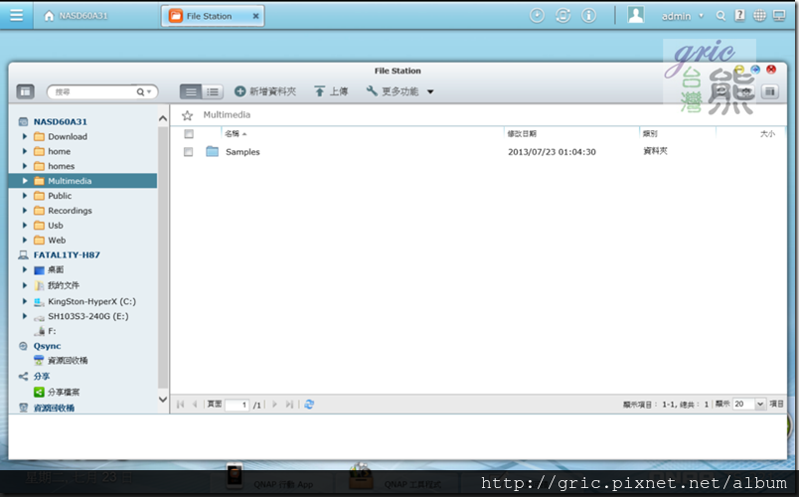Open the help question mark icon
This screenshot has height=497, width=799.
(739, 16)
